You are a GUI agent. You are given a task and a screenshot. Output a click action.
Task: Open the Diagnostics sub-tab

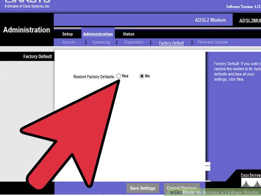point(134,42)
